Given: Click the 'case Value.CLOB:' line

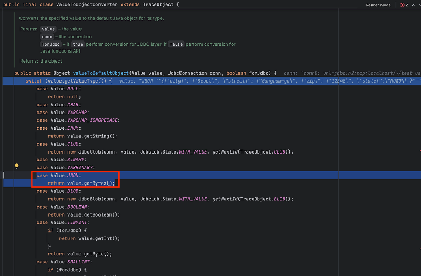Looking at the screenshot, I should coord(59,144).
